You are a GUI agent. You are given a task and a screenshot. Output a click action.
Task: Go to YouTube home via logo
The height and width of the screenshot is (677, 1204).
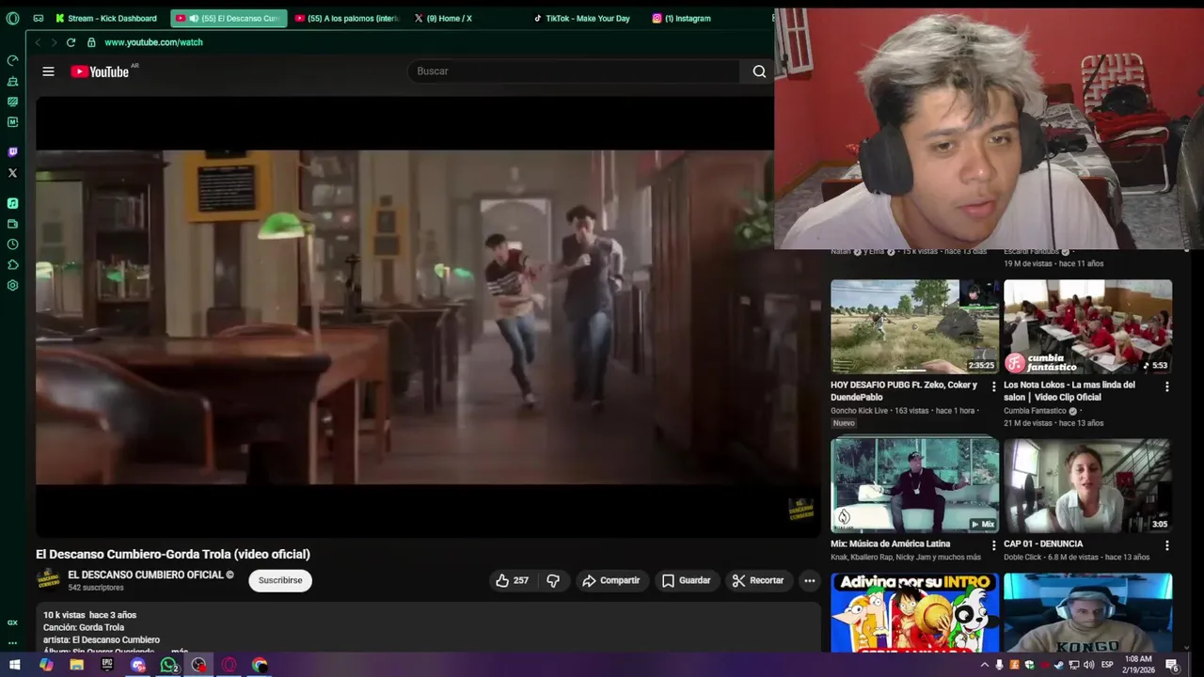tap(100, 71)
